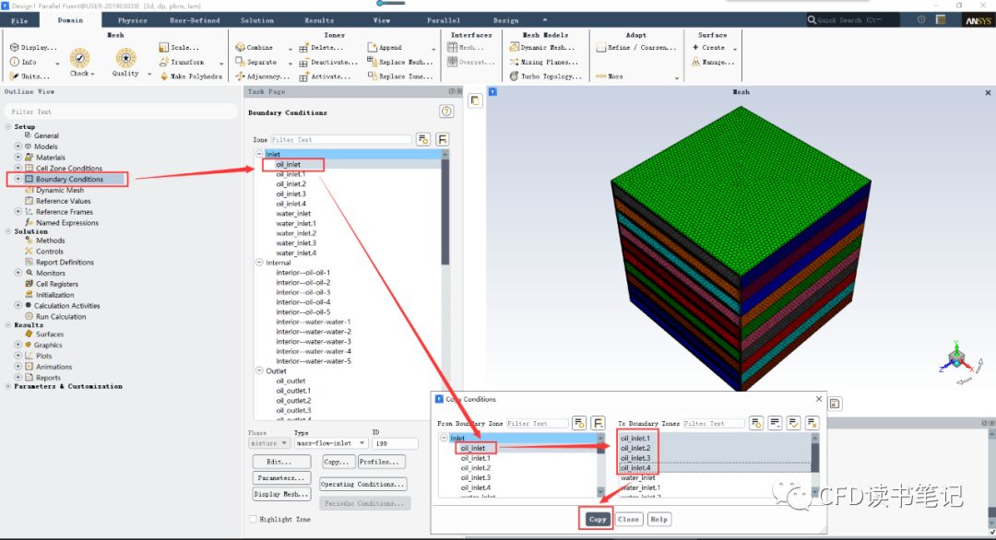The width and height of the screenshot is (996, 540).
Task: Open the Adjacency zones dialog
Action: 262,76
